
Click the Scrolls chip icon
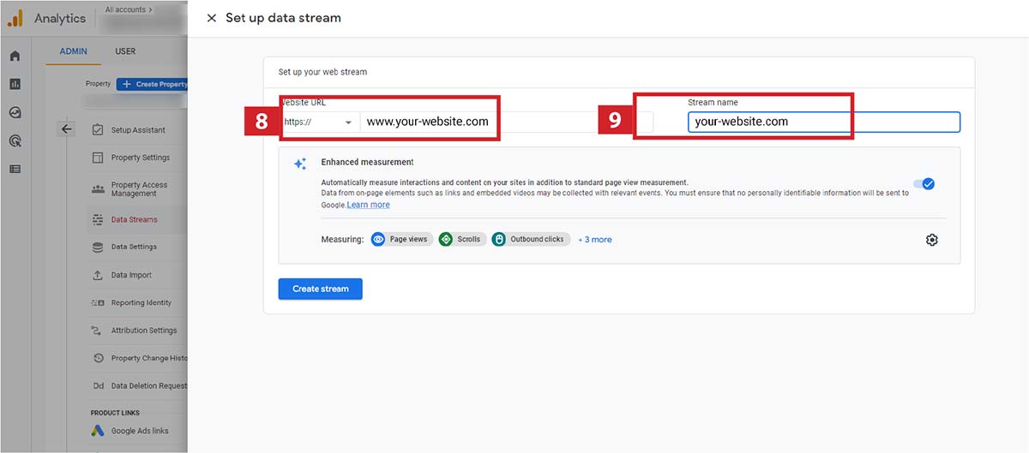tap(445, 240)
